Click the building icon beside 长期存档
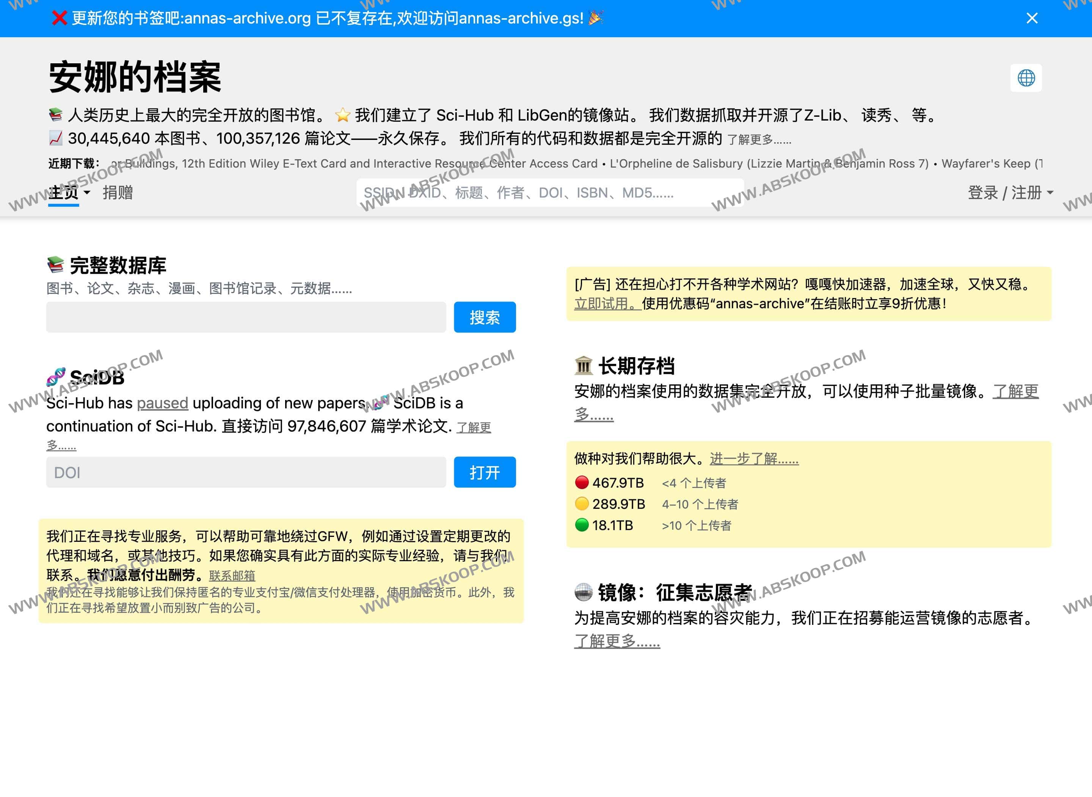The image size is (1092, 797). 584,366
